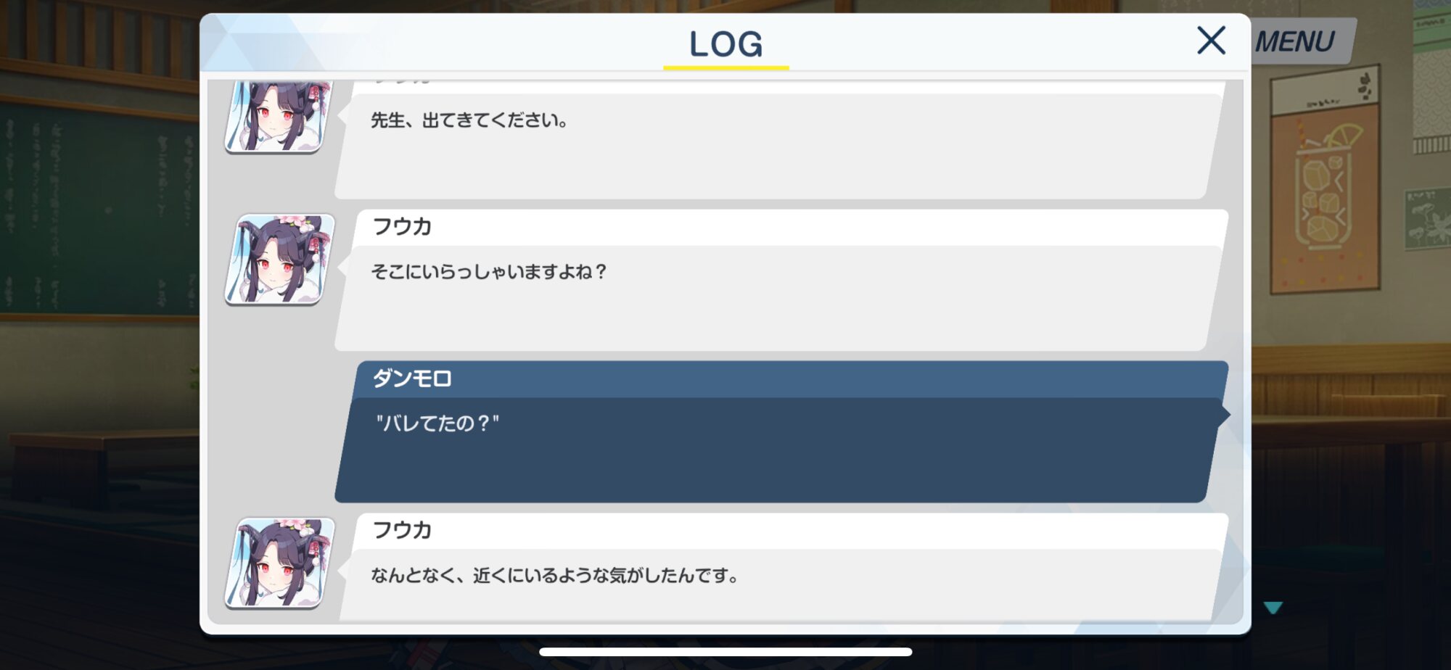Click the arrow tip on dark reply bubble
The width and height of the screenshot is (1451, 670).
coord(1225,415)
